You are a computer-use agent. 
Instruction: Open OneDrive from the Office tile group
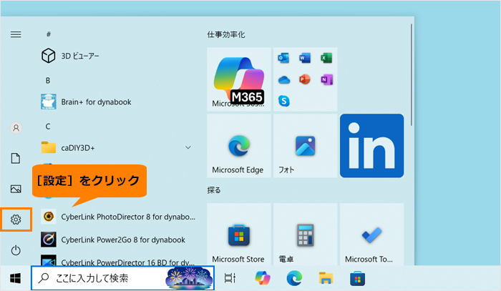[283, 79]
